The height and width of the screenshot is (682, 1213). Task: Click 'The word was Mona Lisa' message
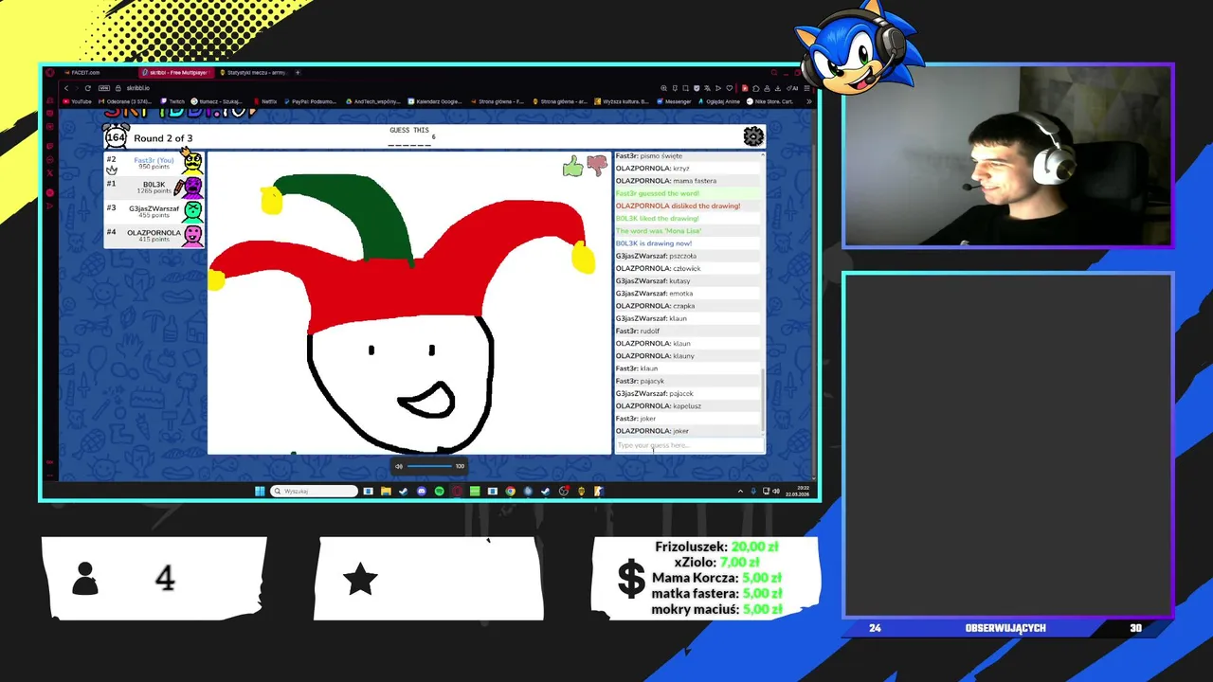pos(688,231)
